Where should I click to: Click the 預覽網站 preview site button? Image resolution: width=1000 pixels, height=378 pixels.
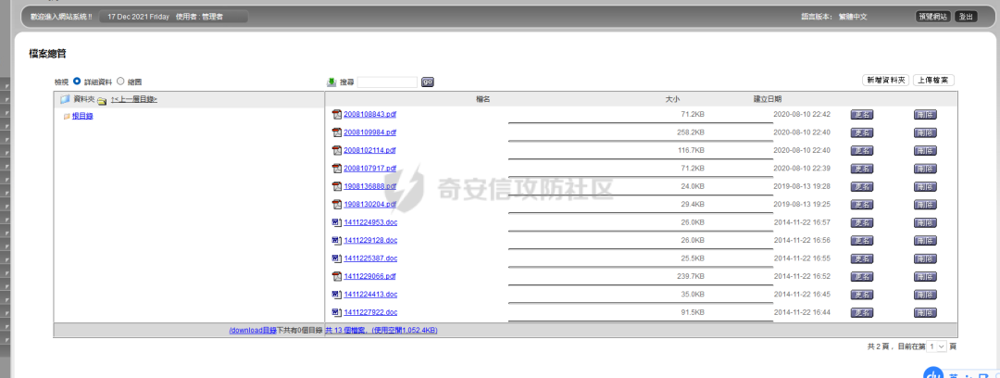pos(933,17)
